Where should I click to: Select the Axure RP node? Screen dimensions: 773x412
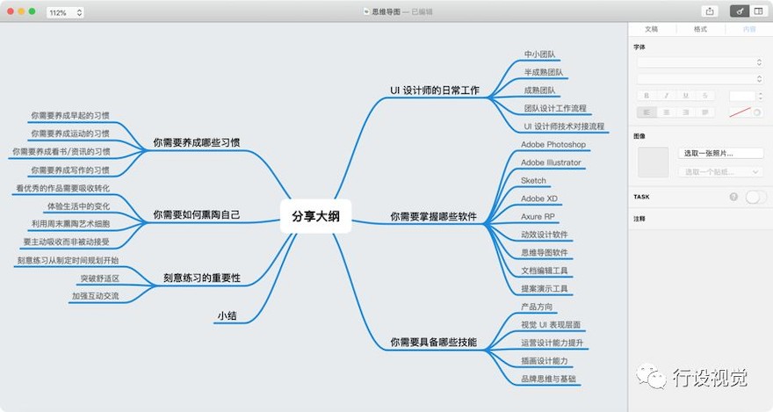click(x=538, y=216)
